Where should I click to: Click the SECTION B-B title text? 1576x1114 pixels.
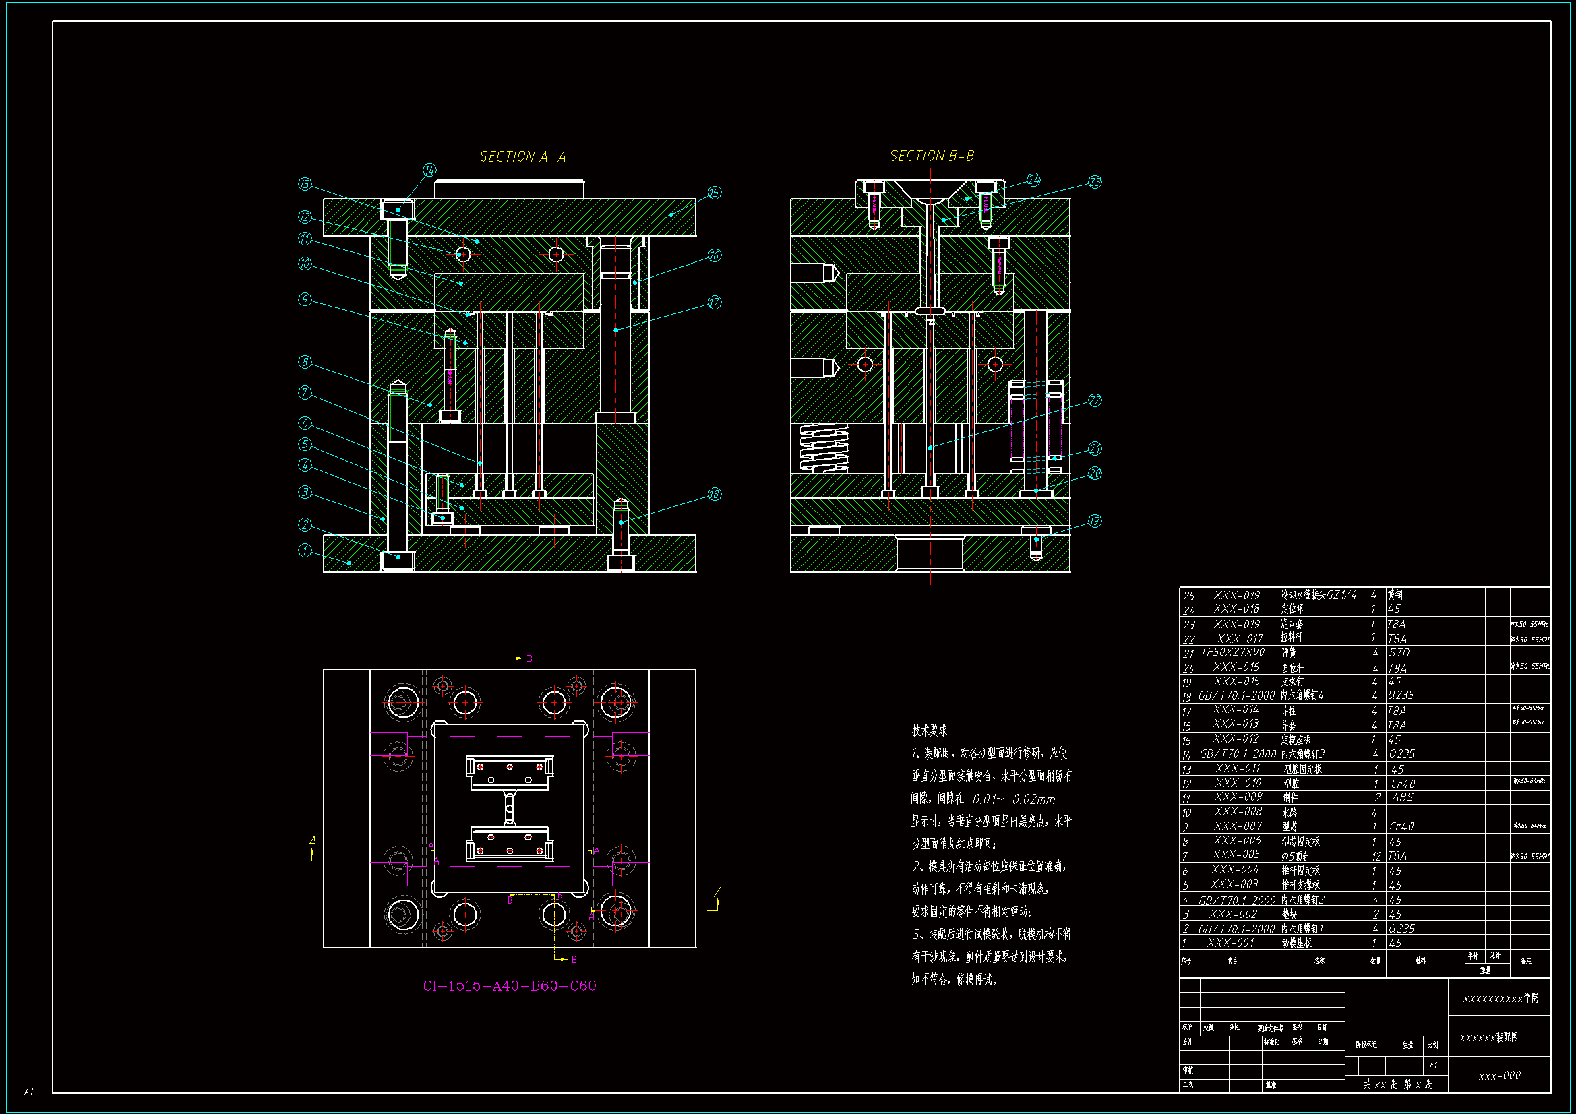coord(932,156)
